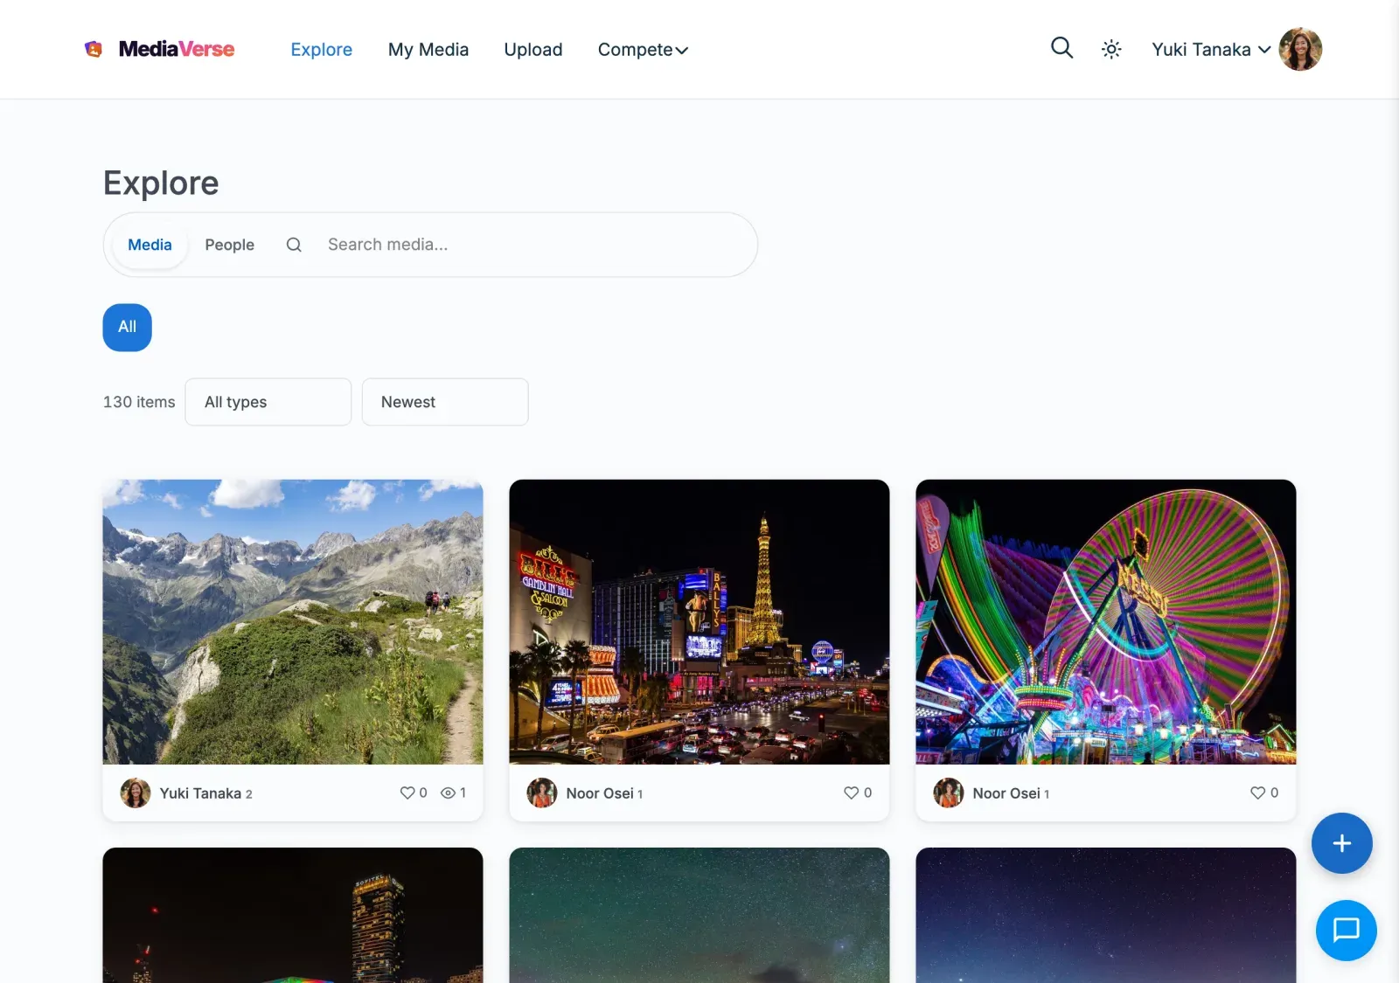Go to Explore nav item
Image resolution: width=1399 pixels, height=983 pixels.
[322, 50]
